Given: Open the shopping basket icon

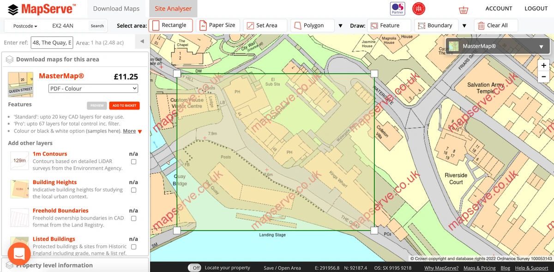Looking at the screenshot, I should point(463,9).
